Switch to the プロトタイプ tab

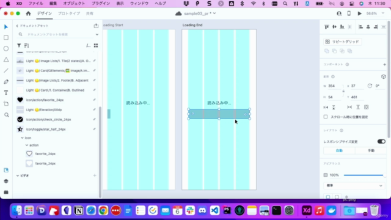click(x=69, y=13)
